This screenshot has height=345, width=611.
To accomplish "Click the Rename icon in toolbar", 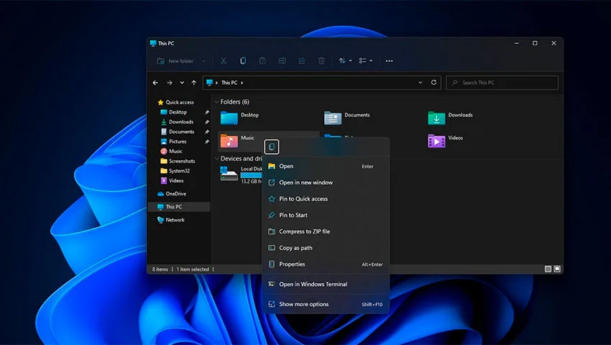I will [x=282, y=61].
